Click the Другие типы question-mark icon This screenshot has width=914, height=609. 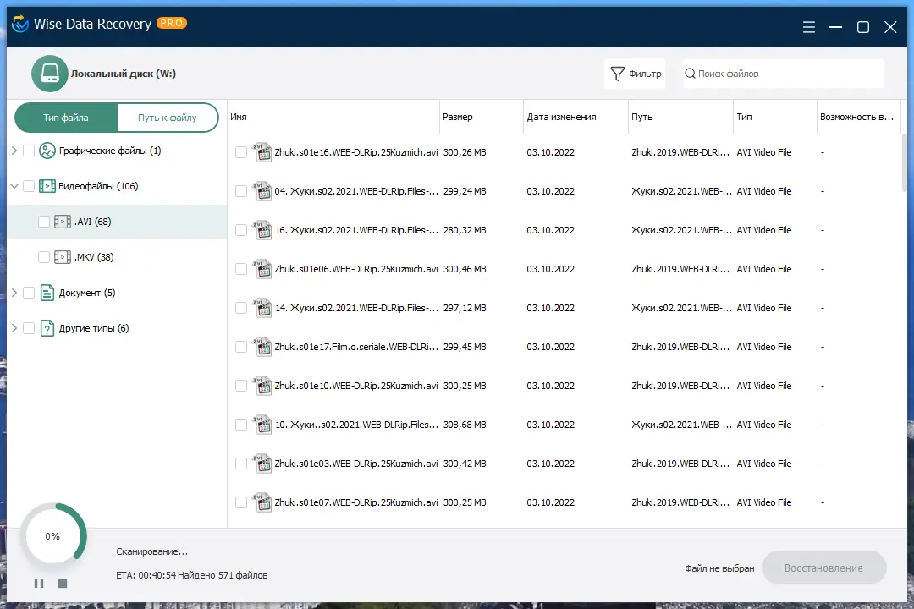click(x=47, y=329)
